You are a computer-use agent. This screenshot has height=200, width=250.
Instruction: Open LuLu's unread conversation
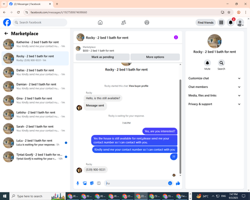35,142
